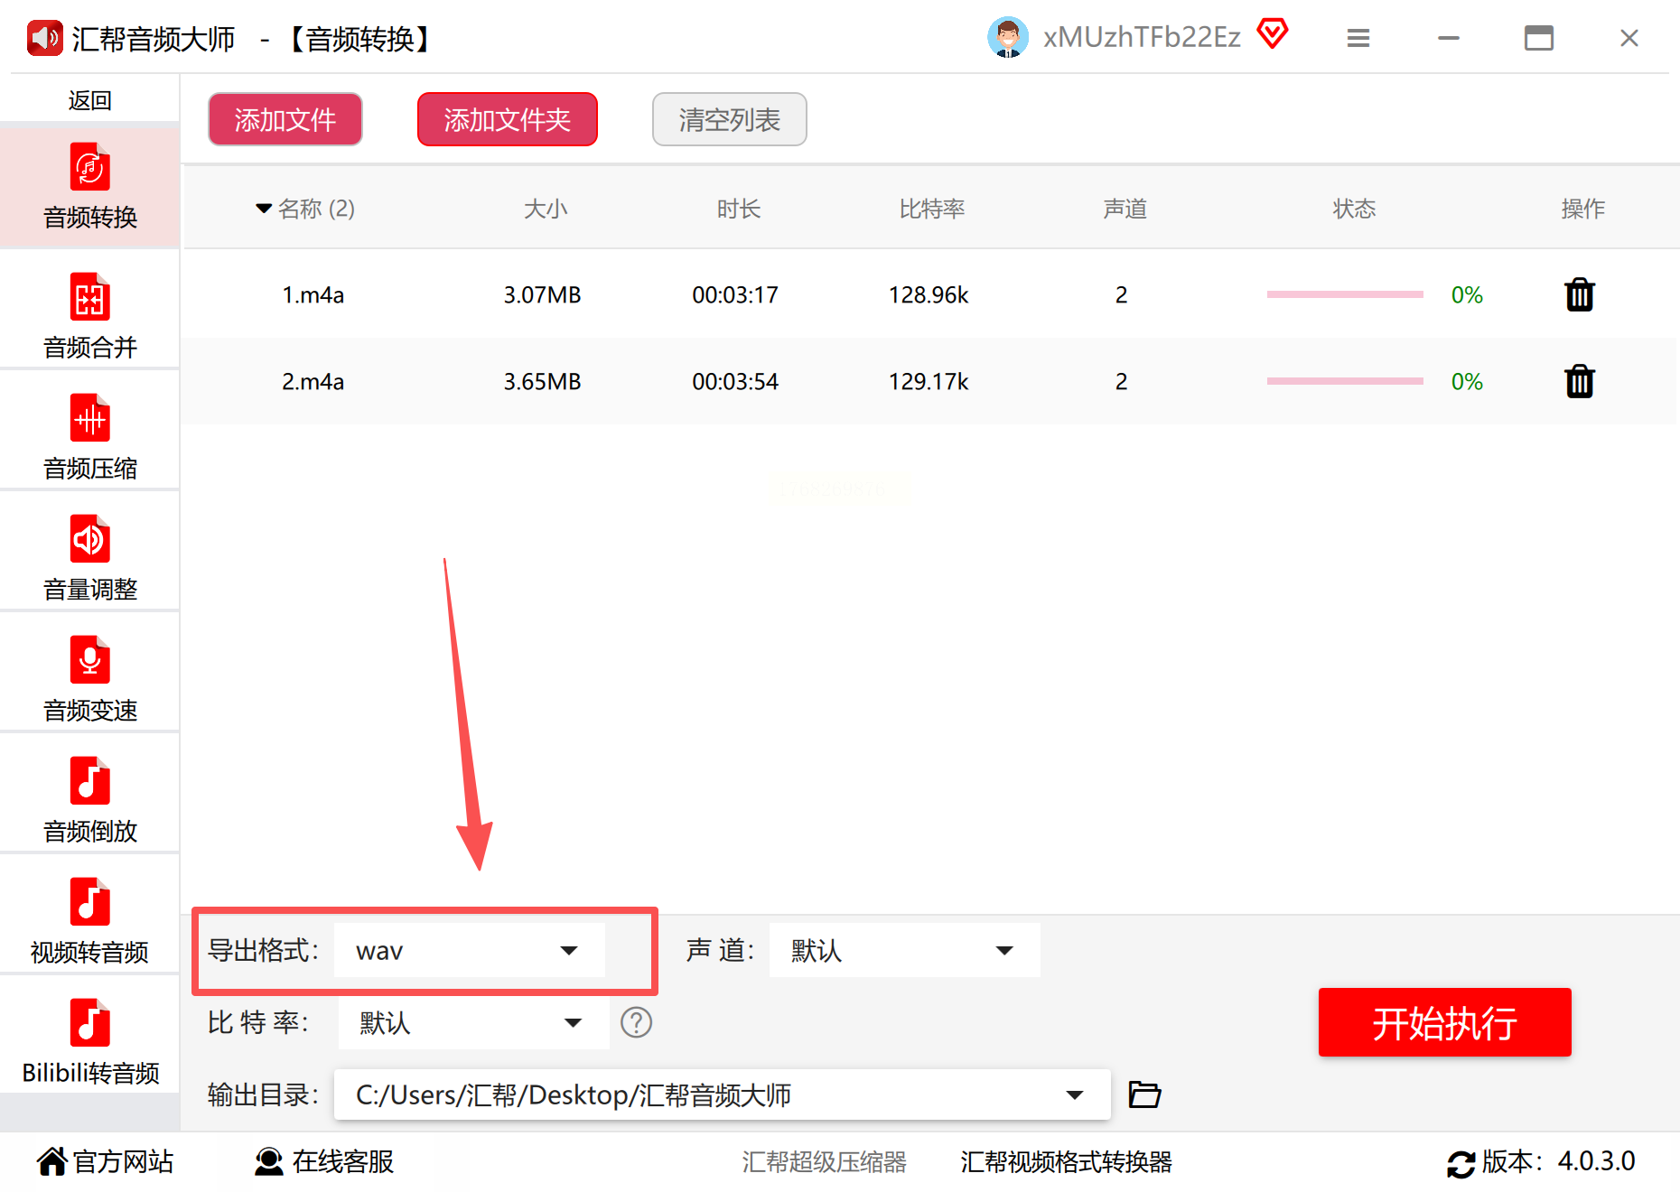
Task: Expand the 输出目录 path dropdown
Action: 723,1094
